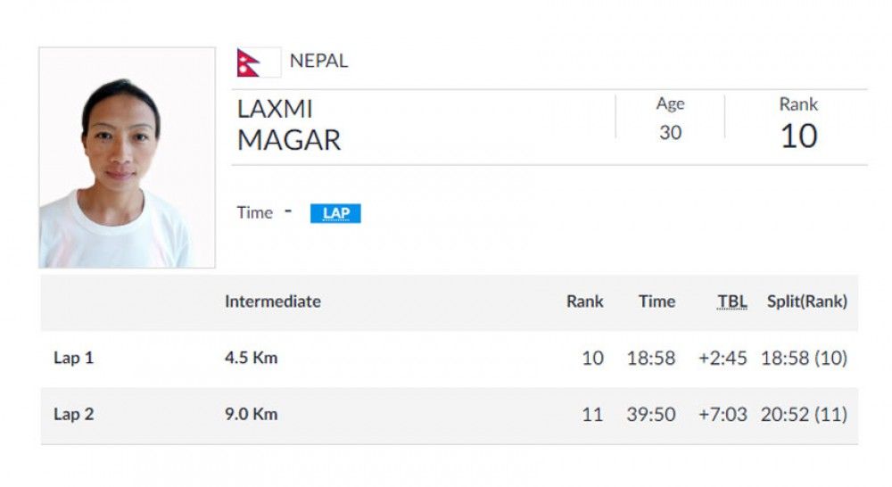Click the overall Rank 10 value
This screenshot has width=892, height=487.
click(x=798, y=136)
